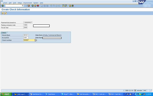Click the yellow Help question mark icon
Image resolution: width=153 pixels, height=96 pixels.
pyautogui.click(x=70, y=6)
